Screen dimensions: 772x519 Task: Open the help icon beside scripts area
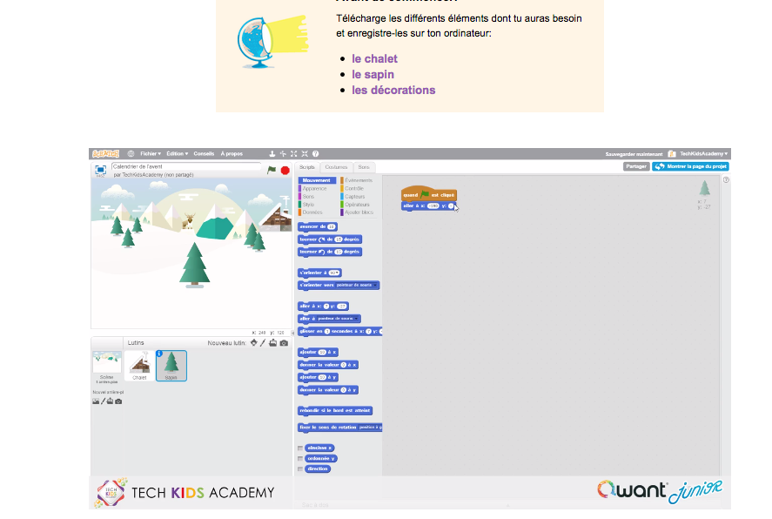point(726,179)
